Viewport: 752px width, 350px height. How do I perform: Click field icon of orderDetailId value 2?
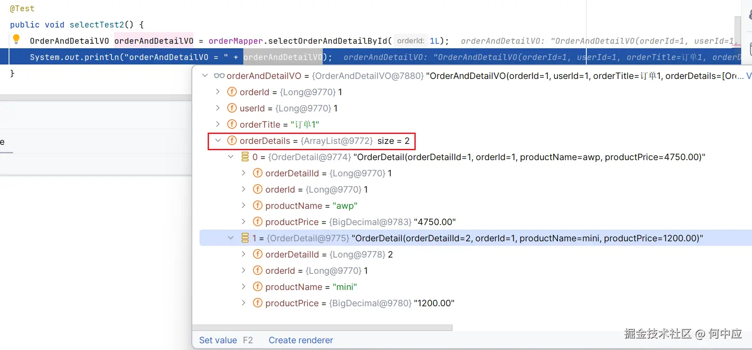(258, 254)
